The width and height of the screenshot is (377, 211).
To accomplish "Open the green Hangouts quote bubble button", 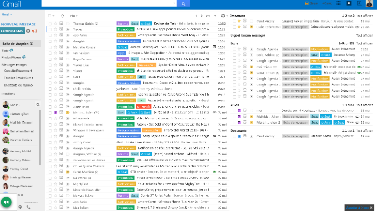I will [6, 203].
